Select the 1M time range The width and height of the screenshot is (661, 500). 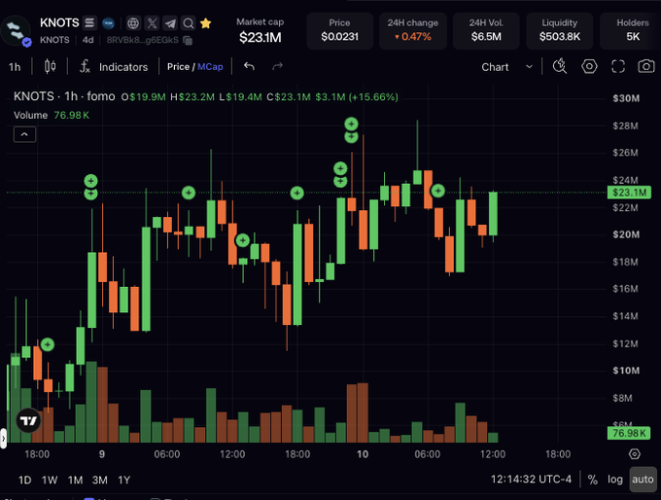[x=75, y=480]
